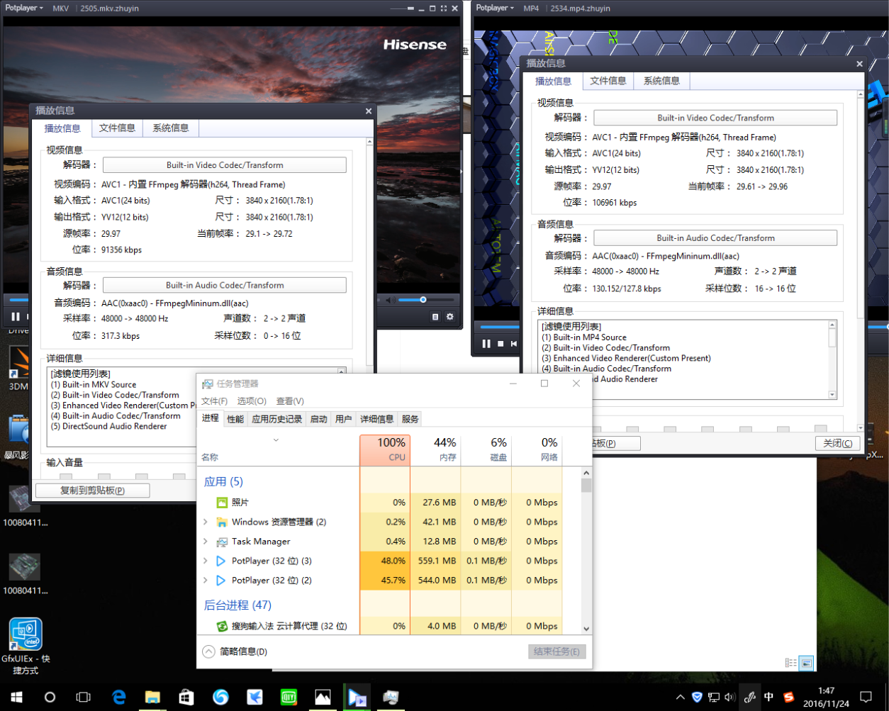Image resolution: width=889 pixels, height=711 pixels.
Task: Open settings gear in left PotPlayer
Action: (449, 317)
